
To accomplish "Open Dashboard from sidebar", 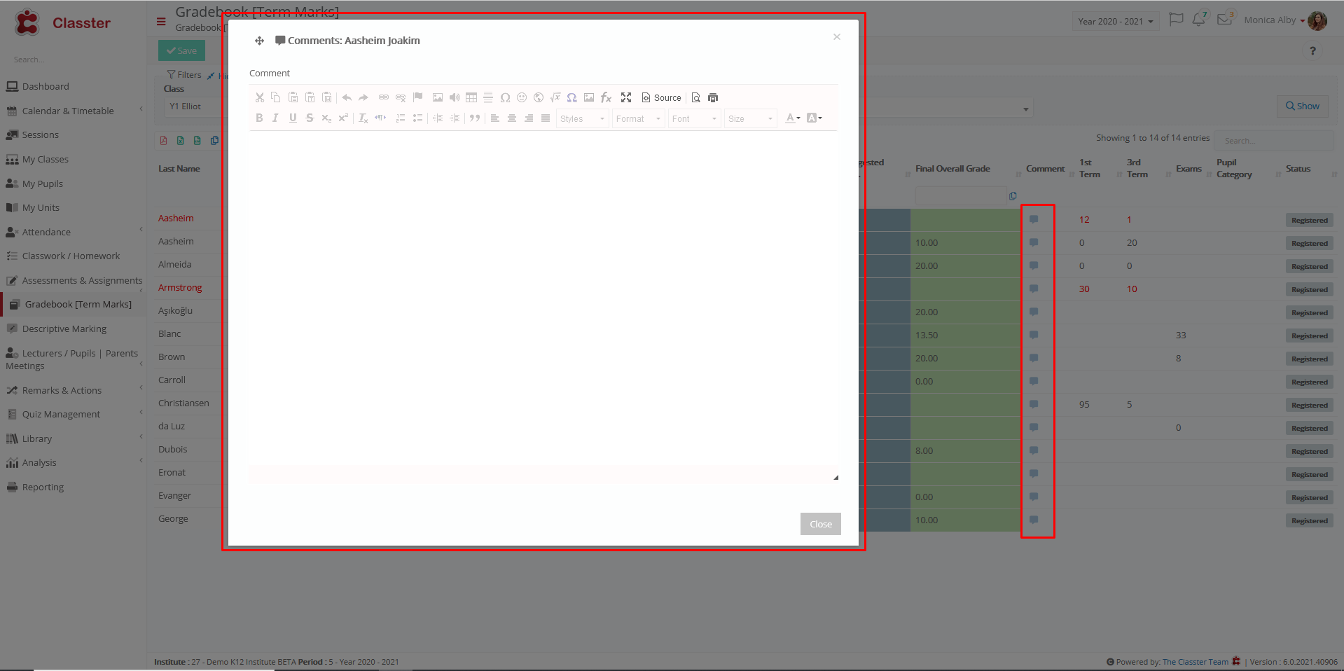I will [46, 87].
